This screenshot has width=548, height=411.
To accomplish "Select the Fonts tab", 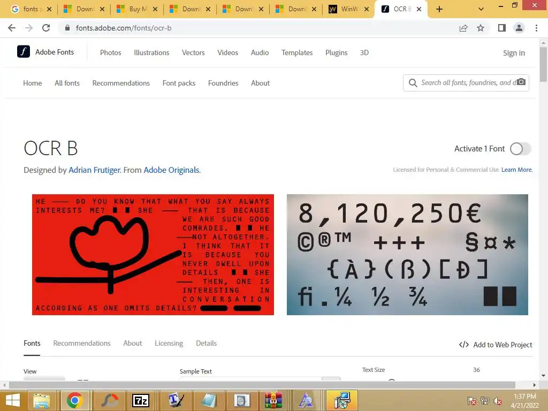I will [x=32, y=343].
